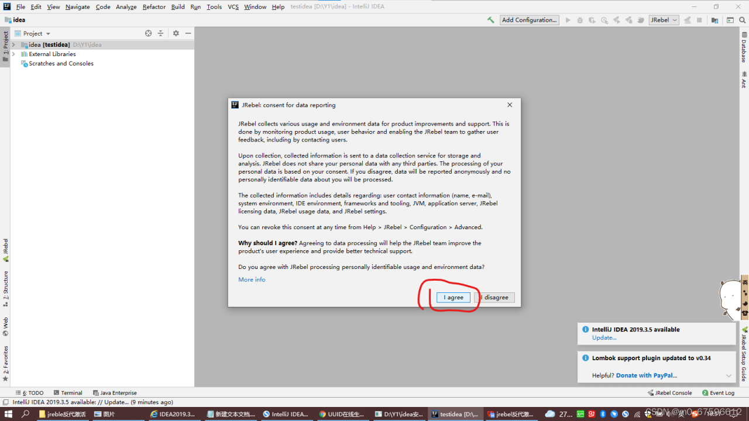Click the Run Anything toolbar icon
Viewport: 749px width, 421px height.
(x=730, y=20)
